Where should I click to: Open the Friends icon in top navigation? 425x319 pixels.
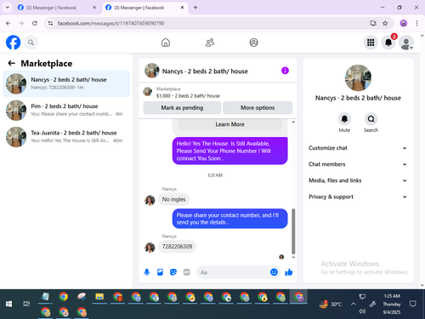tap(210, 43)
